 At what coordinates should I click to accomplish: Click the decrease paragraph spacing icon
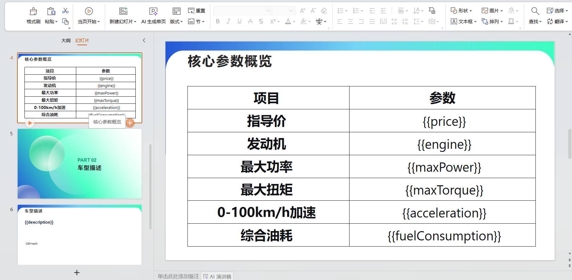click(405, 21)
